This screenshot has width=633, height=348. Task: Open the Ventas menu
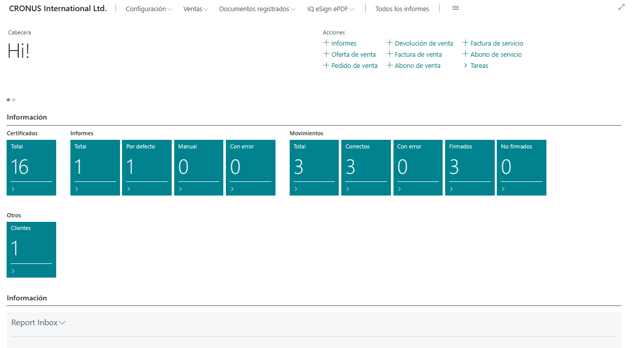[195, 9]
